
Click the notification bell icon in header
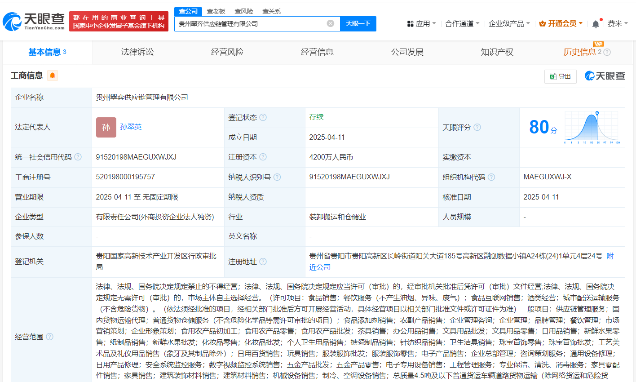tap(596, 24)
